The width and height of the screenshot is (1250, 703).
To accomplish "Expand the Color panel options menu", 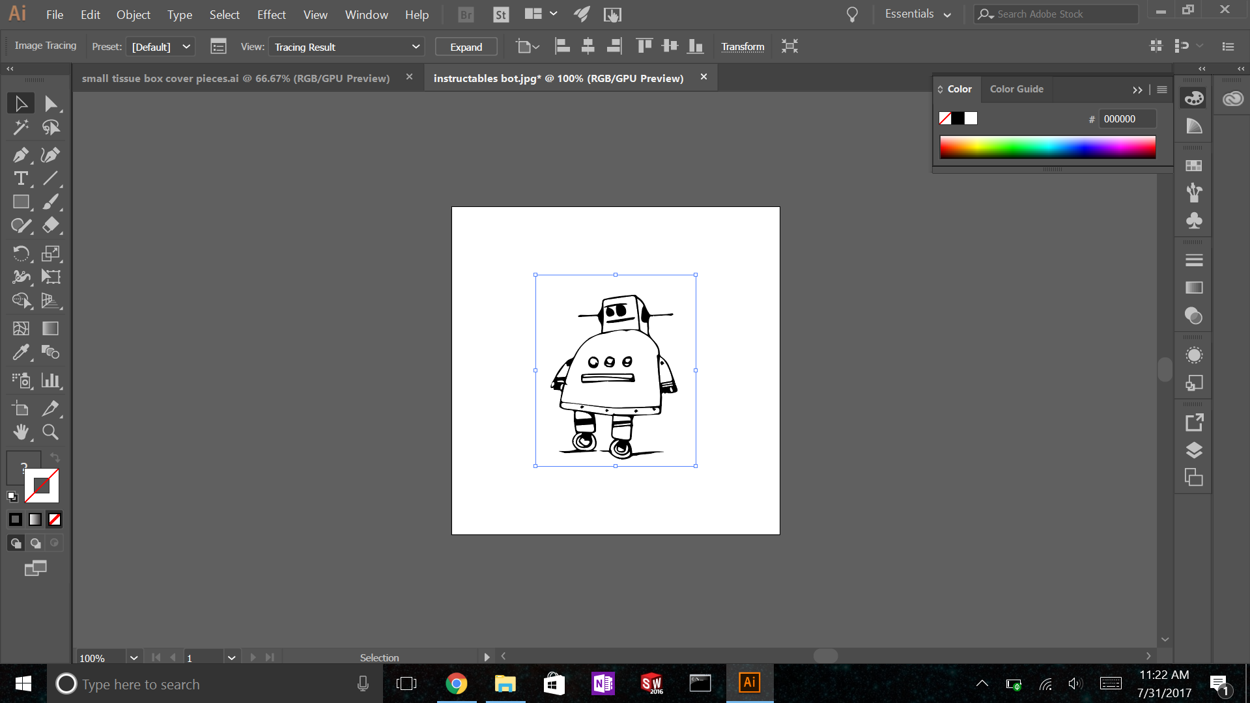I will pos(1162,89).
